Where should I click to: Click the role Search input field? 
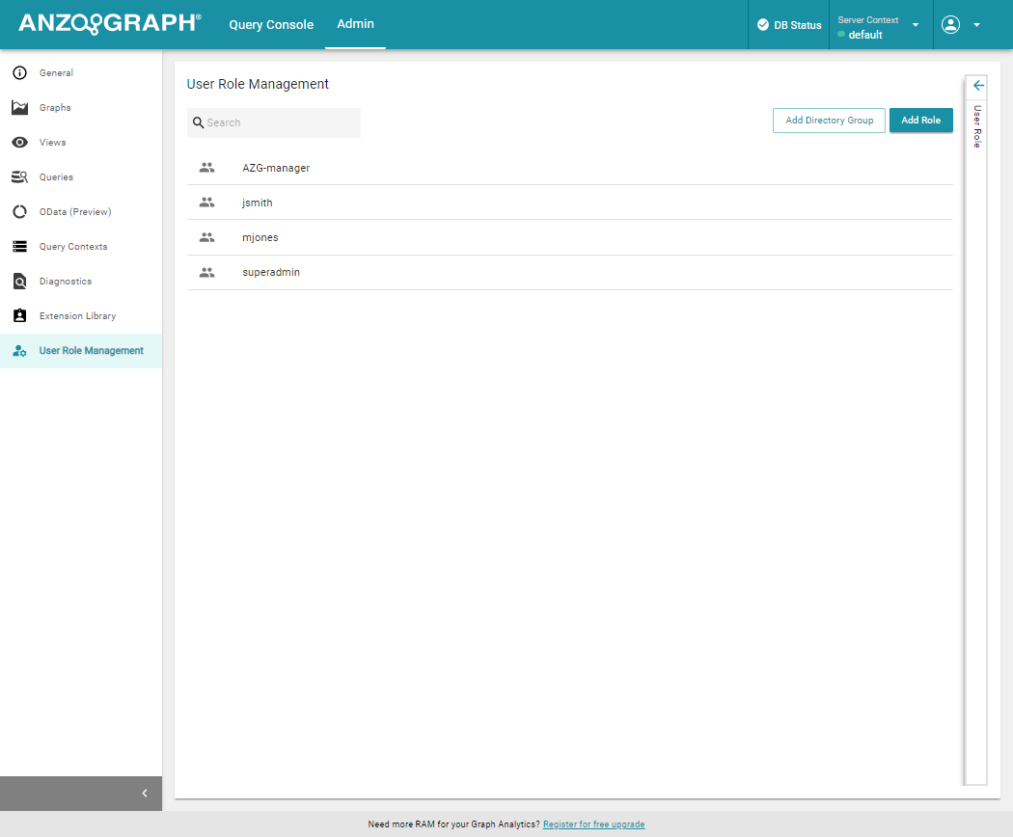point(280,122)
